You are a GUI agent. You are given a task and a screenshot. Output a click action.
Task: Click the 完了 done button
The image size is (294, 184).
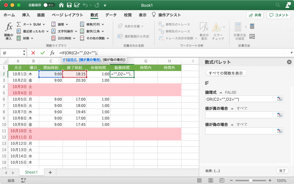(x=282, y=171)
